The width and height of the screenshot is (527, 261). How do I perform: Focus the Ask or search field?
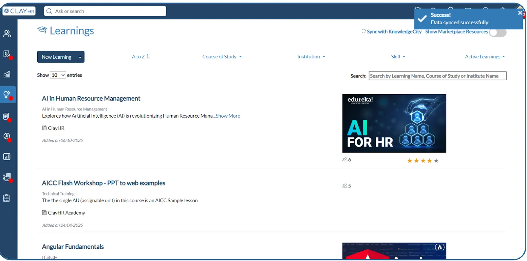pyautogui.click(x=105, y=11)
